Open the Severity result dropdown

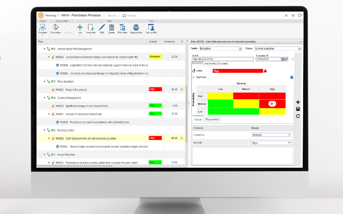271,143
